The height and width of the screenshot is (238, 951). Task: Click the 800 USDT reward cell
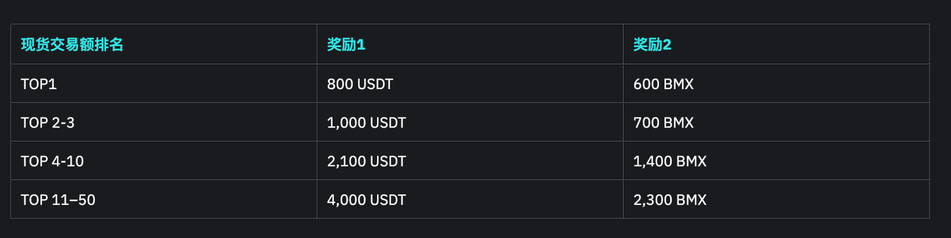(x=360, y=84)
